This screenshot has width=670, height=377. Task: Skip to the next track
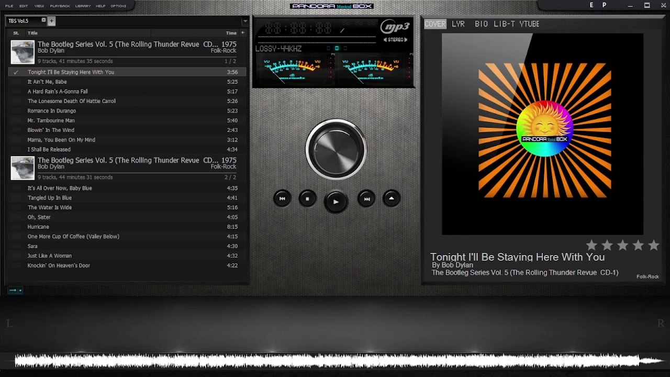click(366, 198)
